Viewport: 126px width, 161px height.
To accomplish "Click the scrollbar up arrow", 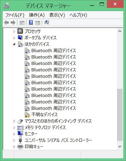I will [x=120, y=31].
